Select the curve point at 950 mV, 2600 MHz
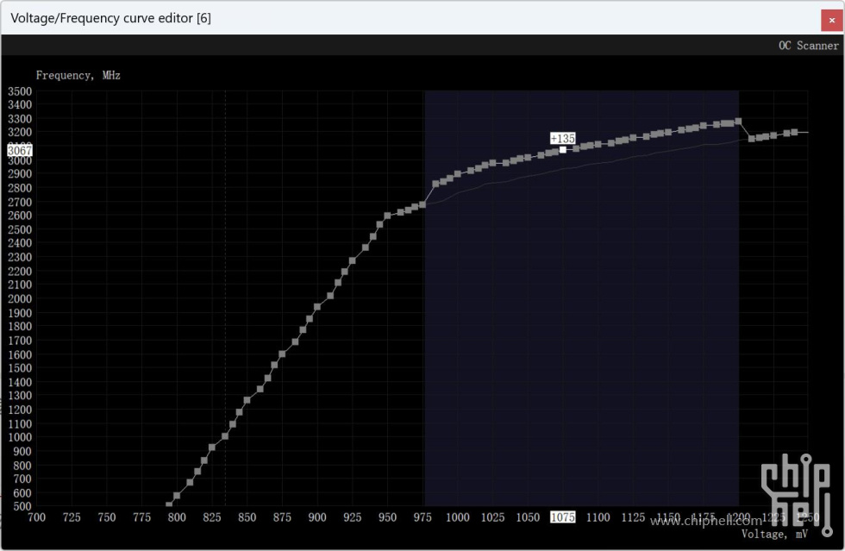Screen dimensions: 845x551 387,216
